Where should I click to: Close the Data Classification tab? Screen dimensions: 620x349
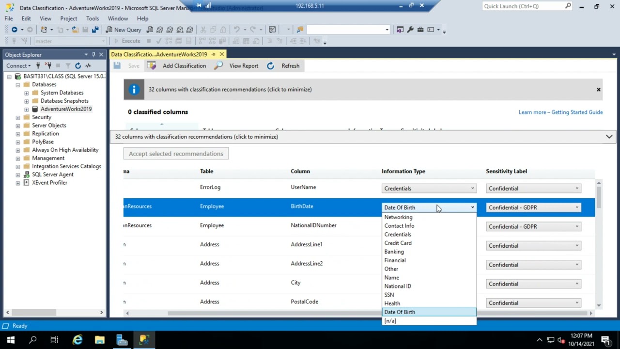222,54
